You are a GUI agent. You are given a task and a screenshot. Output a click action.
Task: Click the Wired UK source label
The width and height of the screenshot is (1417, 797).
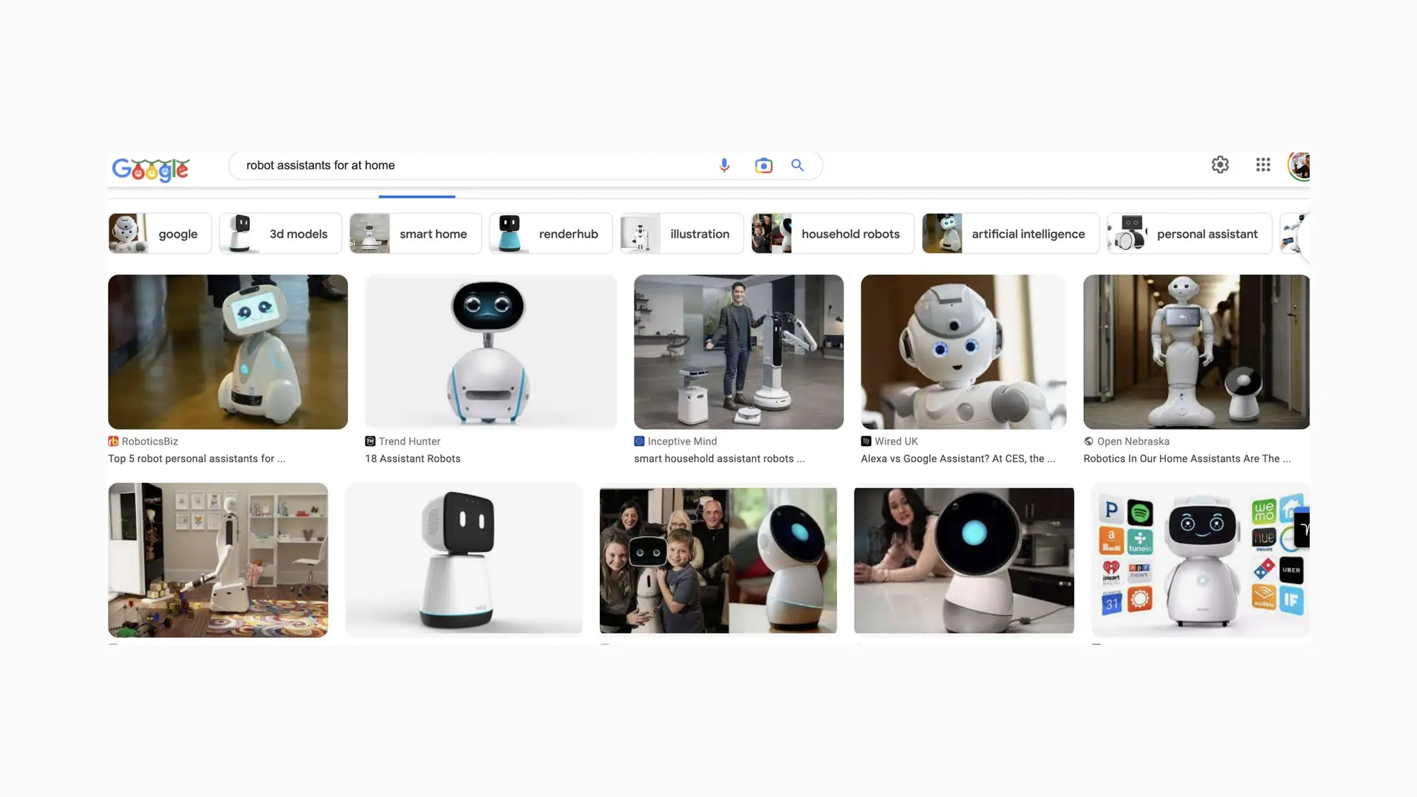click(895, 441)
